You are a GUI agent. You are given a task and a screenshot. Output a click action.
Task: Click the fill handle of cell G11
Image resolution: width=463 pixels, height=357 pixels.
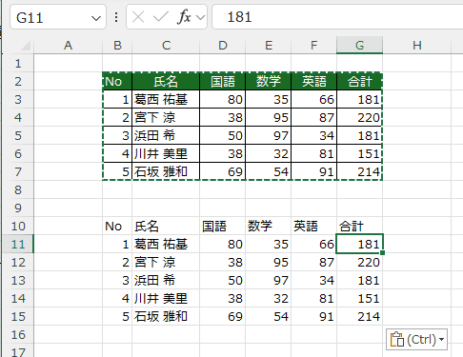coord(382,252)
